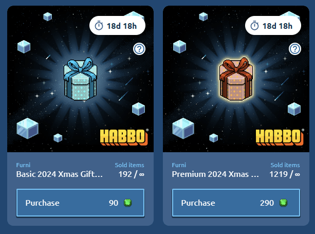The width and height of the screenshot is (315, 234).
Task: Click the green emerald next to 90
Action: point(127,203)
